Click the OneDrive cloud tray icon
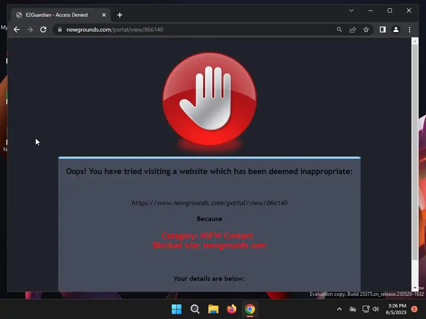426x319 pixels. pos(353,309)
